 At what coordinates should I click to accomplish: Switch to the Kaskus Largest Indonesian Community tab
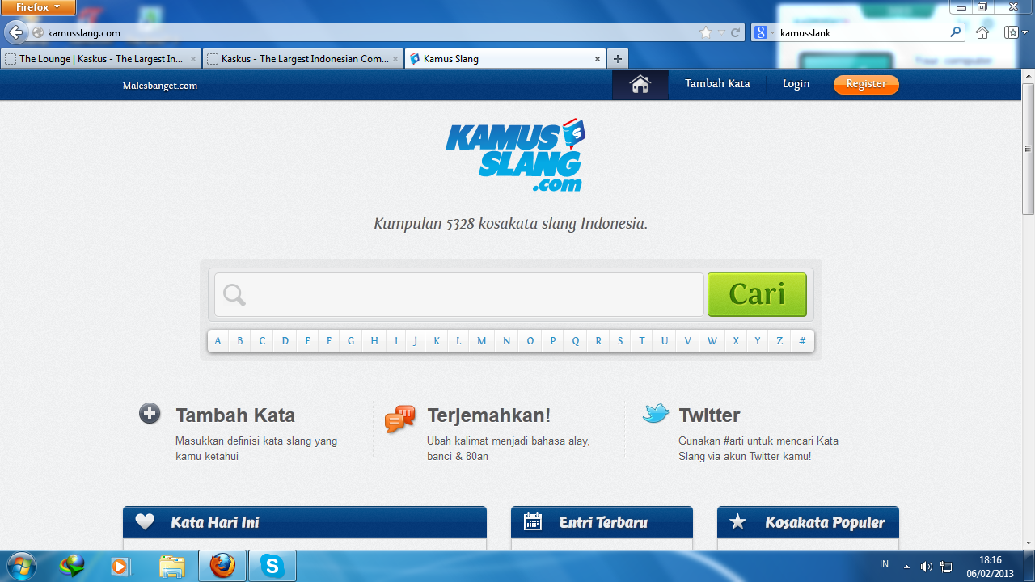pos(303,59)
